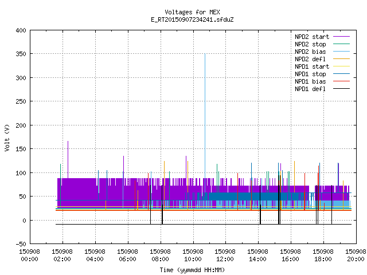Select the 'NPD1 bias' legend label
Viewport: 367px width, 275px height.
[x=310, y=81]
